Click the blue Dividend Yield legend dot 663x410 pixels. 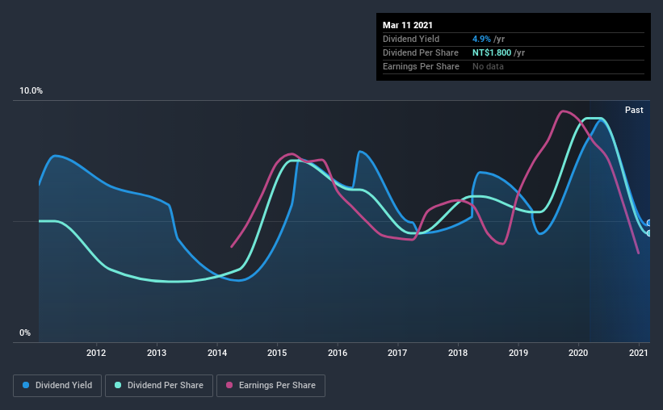[26, 385]
